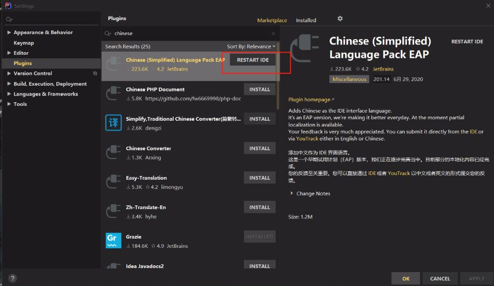Open the plugins gear settings icon
This screenshot has height=286, width=494.
point(340,19)
